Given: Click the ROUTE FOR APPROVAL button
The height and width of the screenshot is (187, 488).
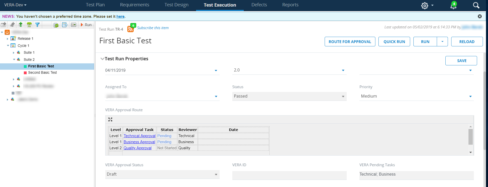Looking at the screenshot, I should click(350, 42).
